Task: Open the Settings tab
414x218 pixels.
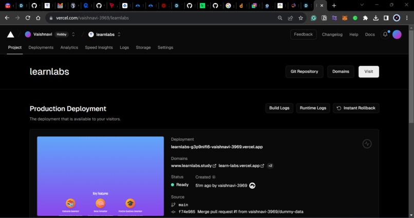Action: pos(165,48)
